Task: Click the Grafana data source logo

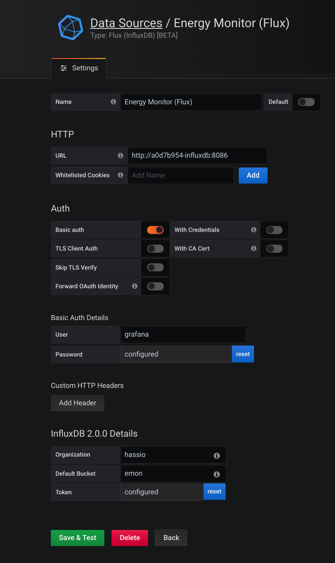Action: [x=70, y=28]
